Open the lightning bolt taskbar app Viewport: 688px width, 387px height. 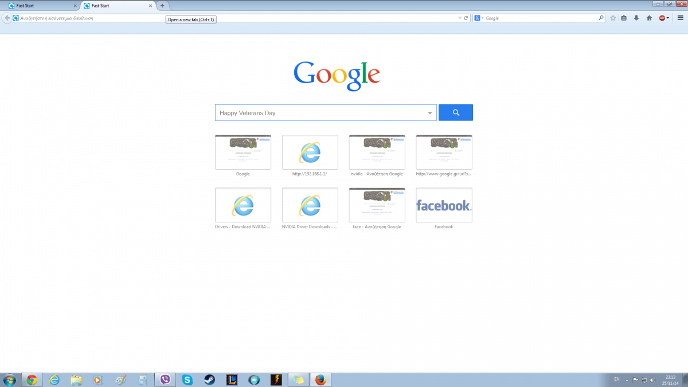pos(276,380)
